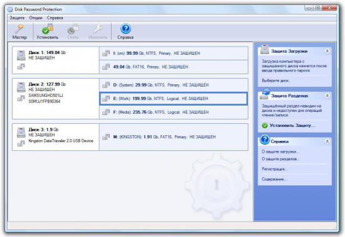Viewport: 345px width, 237px height.
Task: Click the greyed Снять toolbar icon
Action: (x=73, y=30)
